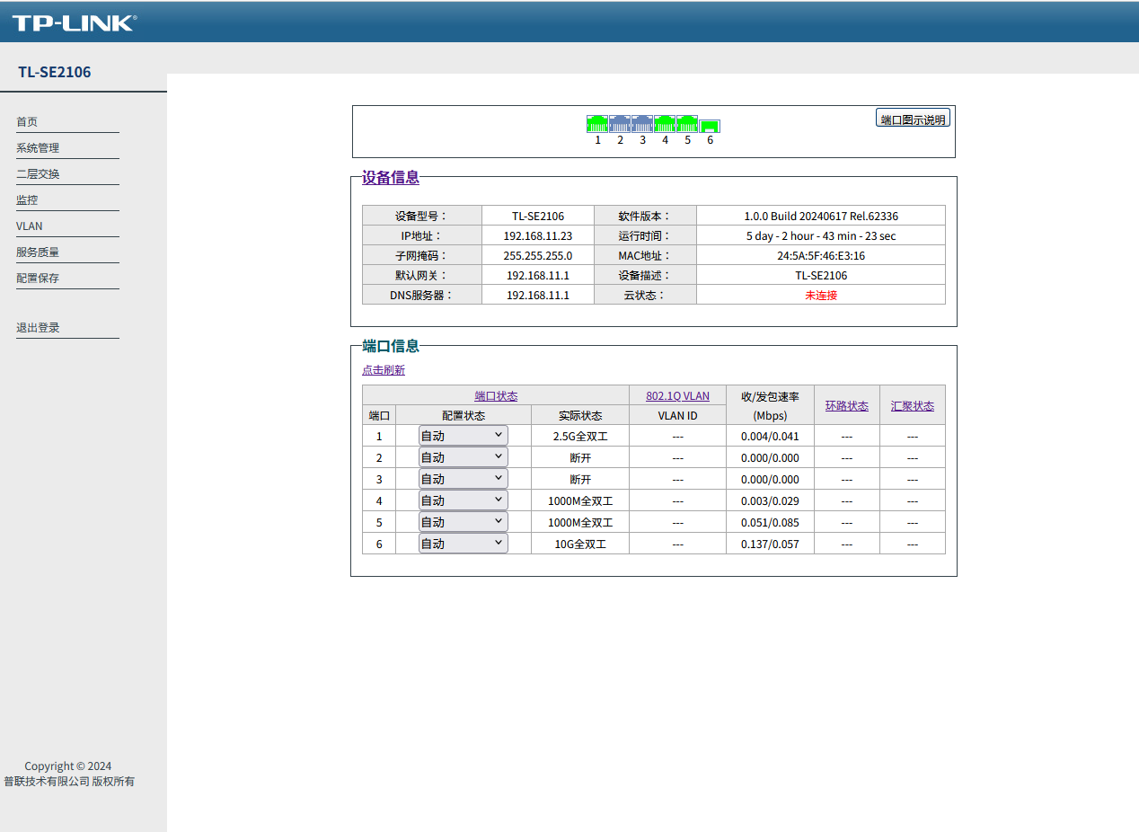Image resolution: width=1139 pixels, height=832 pixels.
Task: Open the 802.1Q VLAN link
Action: coord(677,395)
